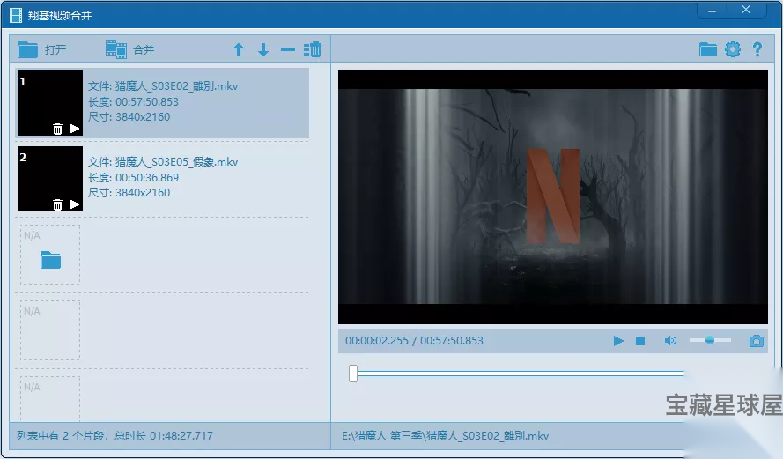Click the file path E:\猎魔人 第三季 in the status bar
783x459 pixels.
445,436
